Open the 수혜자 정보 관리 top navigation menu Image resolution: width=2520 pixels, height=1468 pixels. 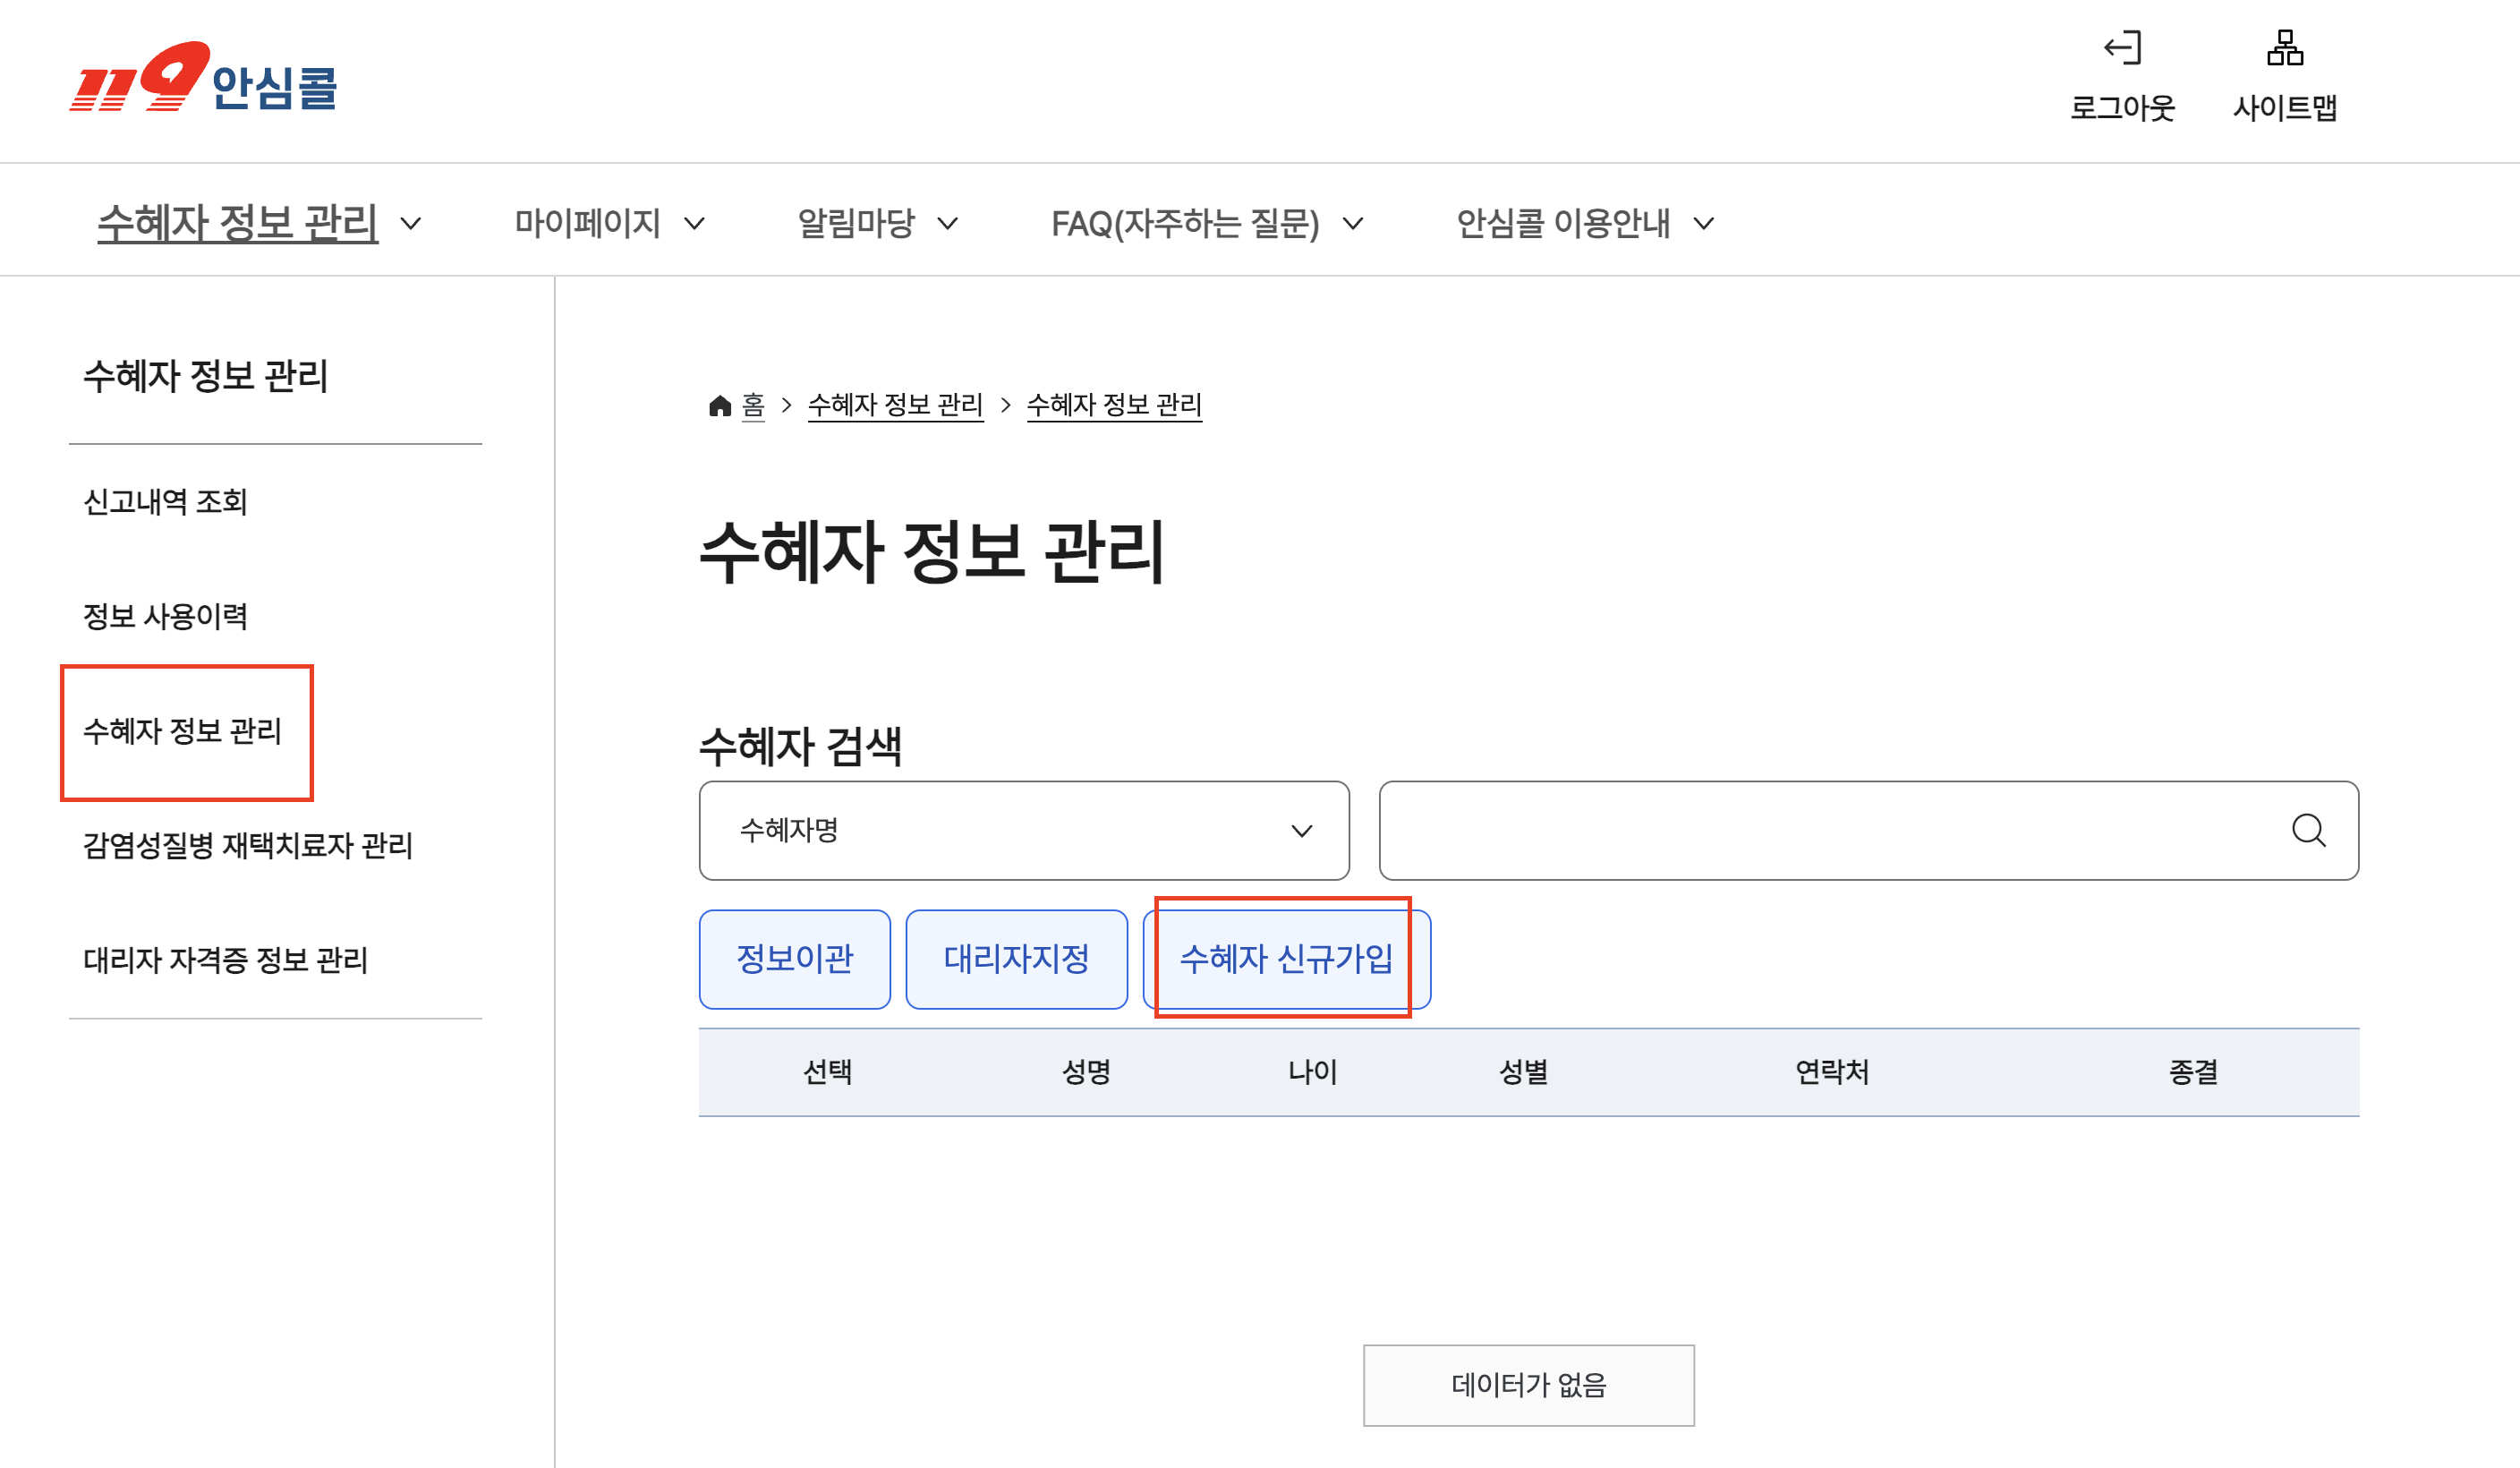click(238, 222)
